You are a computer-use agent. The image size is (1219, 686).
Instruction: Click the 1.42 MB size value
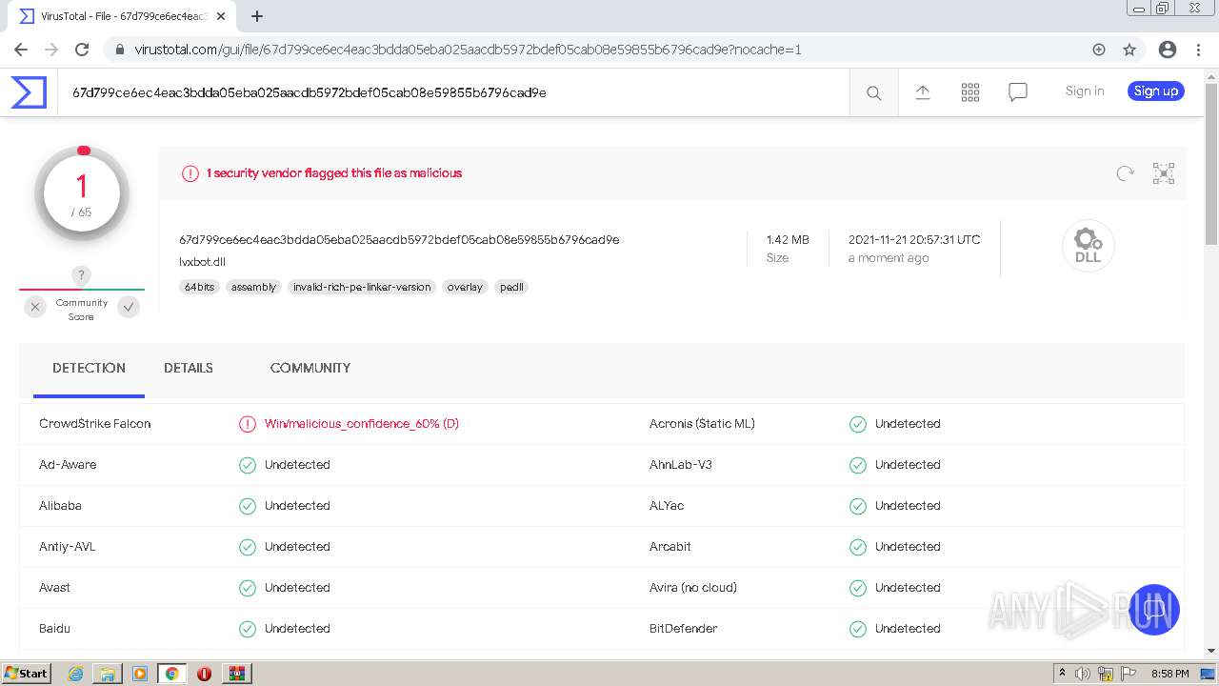coord(788,240)
